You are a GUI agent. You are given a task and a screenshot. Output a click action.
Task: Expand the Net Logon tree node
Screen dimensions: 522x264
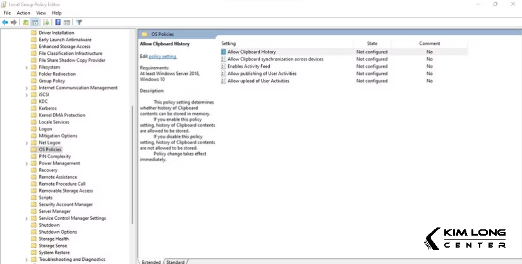pyautogui.click(x=27, y=142)
